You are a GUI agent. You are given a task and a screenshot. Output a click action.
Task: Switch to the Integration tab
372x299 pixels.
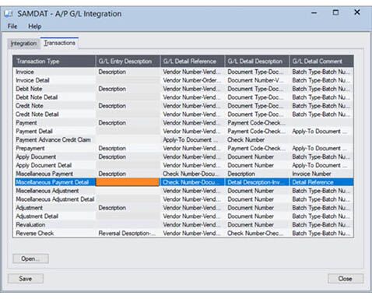[x=23, y=44]
